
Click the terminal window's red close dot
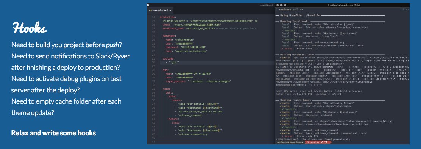277,5
